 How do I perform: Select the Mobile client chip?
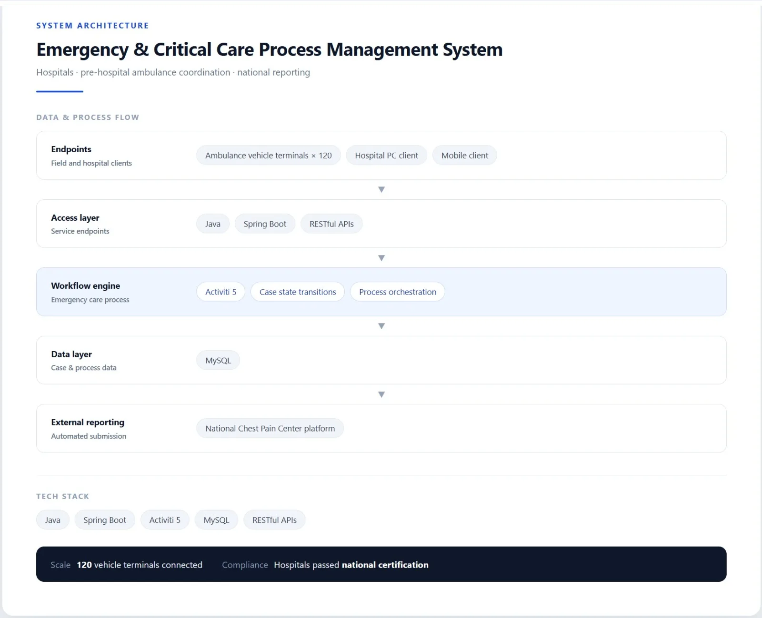click(x=465, y=156)
